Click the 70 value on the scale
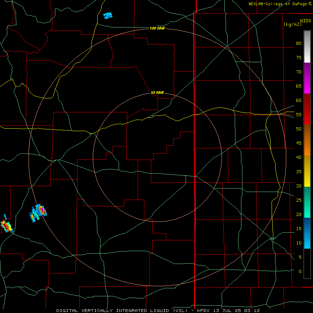Viewport: 313px width, 313px height. pos(299,72)
